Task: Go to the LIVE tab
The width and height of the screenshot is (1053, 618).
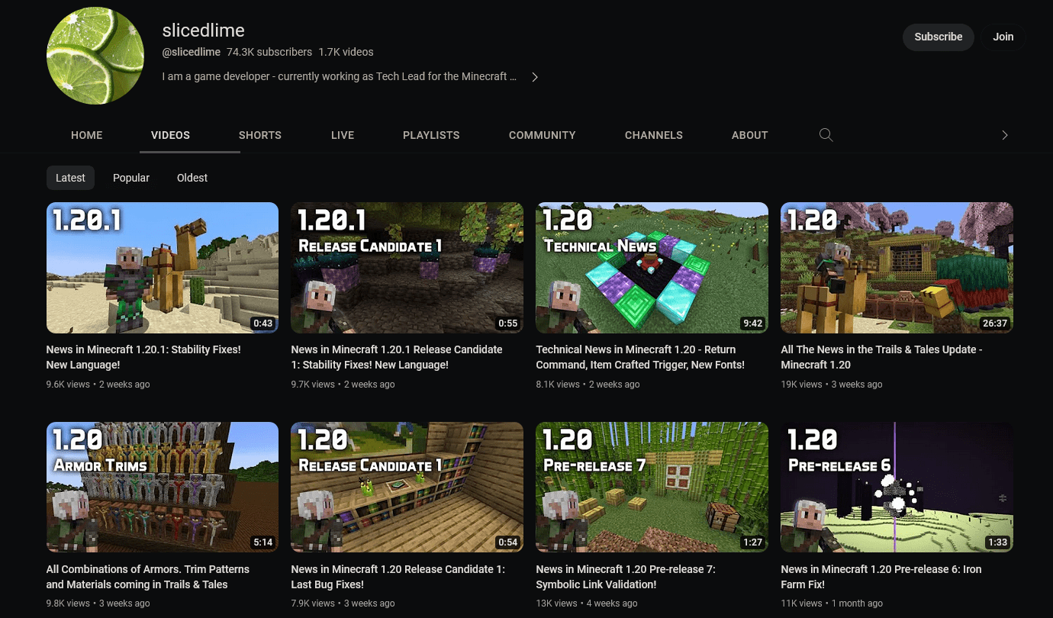Action: point(343,135)
